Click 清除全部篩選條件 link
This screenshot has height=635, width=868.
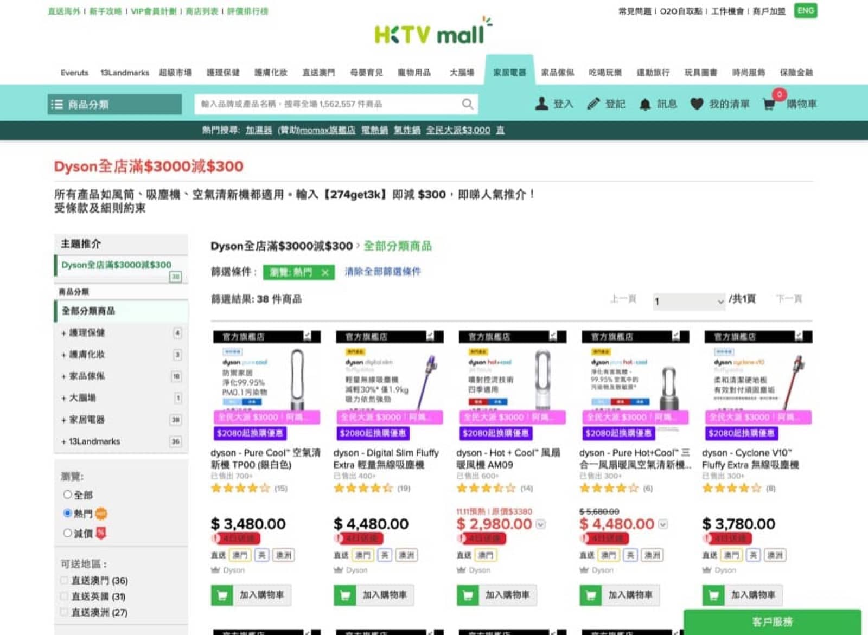[382, 272]
